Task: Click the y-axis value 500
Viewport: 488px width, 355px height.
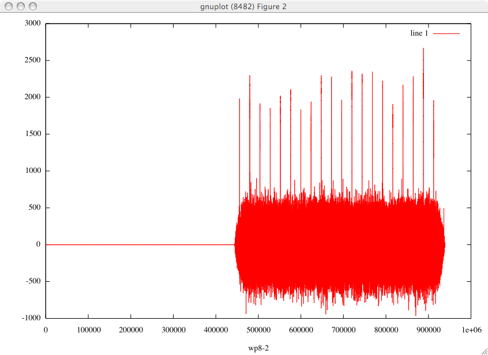Action: (x=35, y=207)
